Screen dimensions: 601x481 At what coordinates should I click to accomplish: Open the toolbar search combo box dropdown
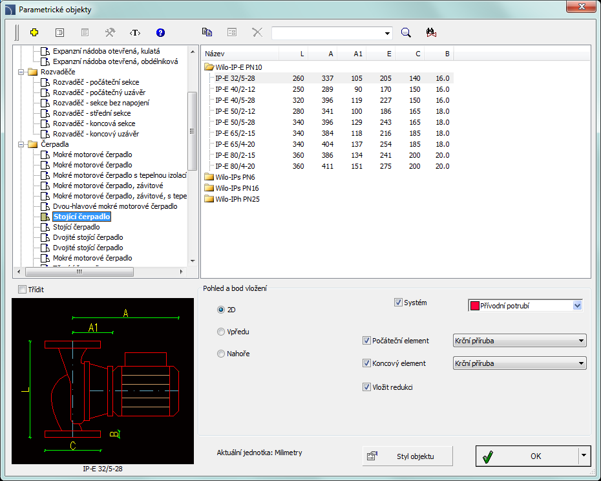(x=387, y=34)
